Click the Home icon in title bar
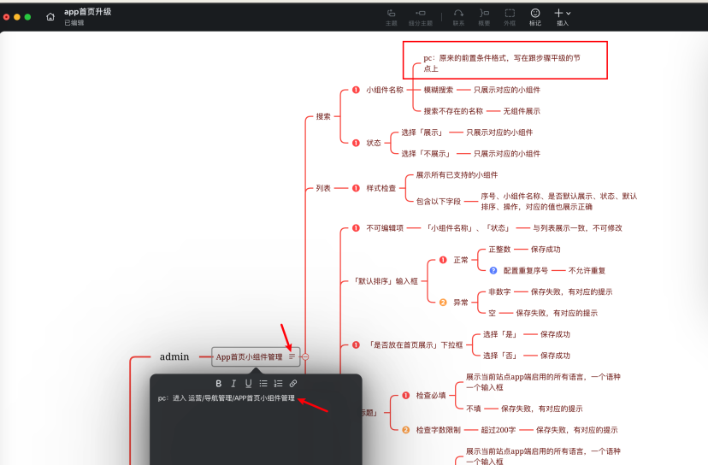This screenshot has width=708, height=465. point(50,16)
